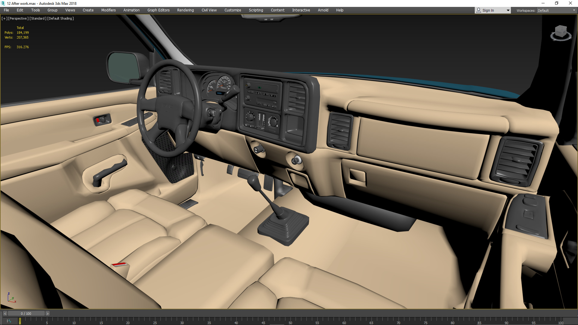Open the Modifiers menu
Image resolution: width=578 pixels, height=325 pixels.
(108, 10)
